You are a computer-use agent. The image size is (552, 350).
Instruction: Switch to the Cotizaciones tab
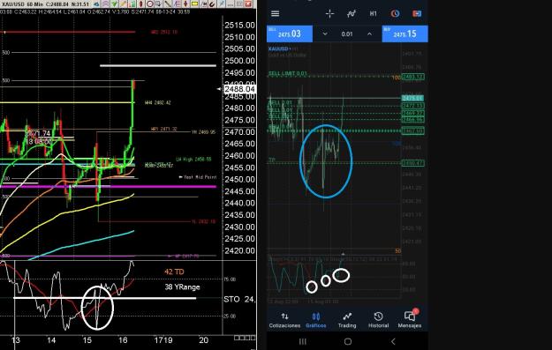[284, 320]
